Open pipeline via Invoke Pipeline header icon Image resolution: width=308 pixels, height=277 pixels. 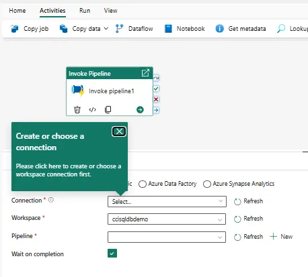[x=145, y=73]
